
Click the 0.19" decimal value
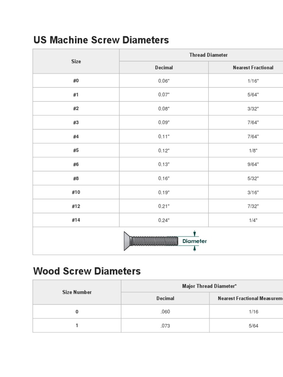click(164, 193)
